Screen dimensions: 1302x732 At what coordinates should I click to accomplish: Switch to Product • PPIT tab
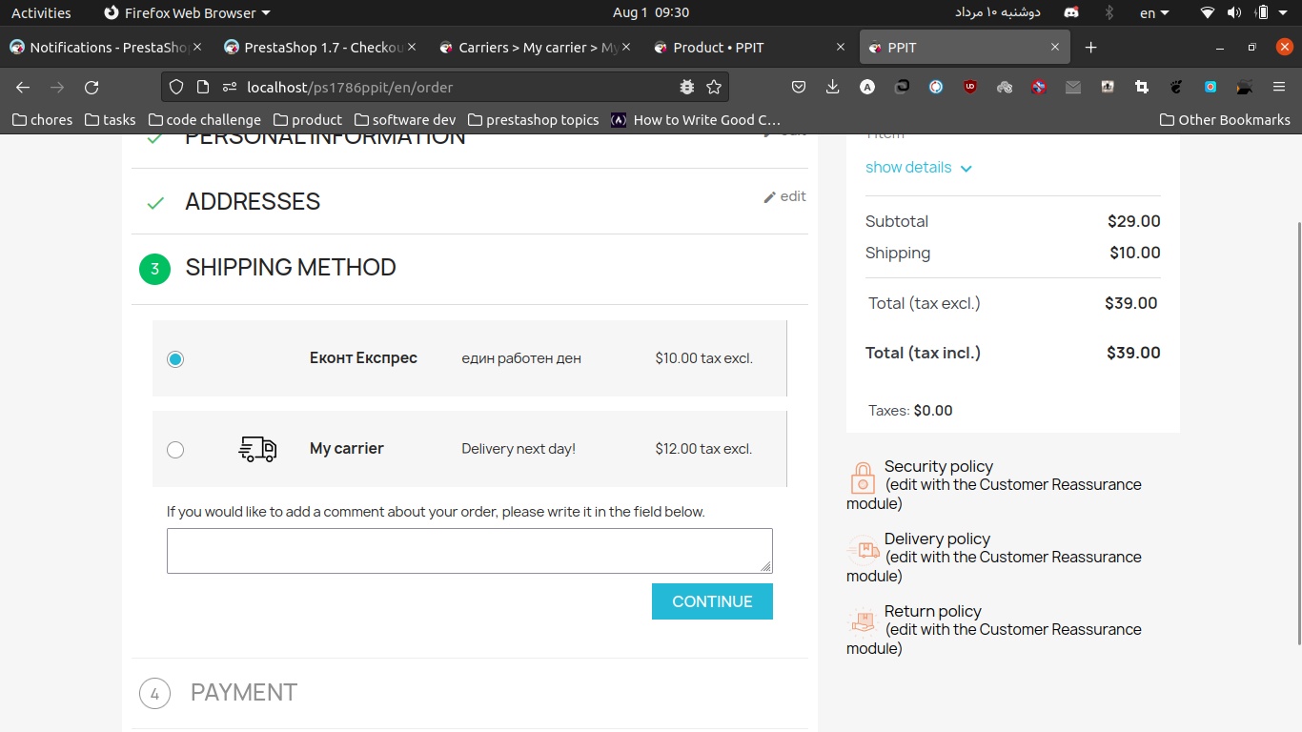(x=751, y=47)
